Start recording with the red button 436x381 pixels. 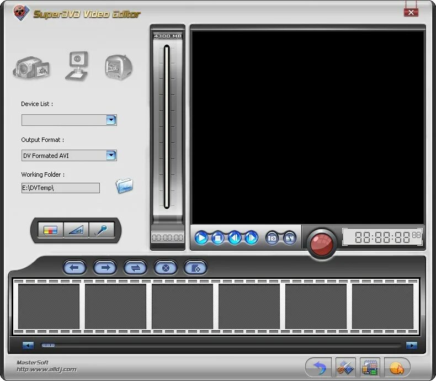coord(321,244)
